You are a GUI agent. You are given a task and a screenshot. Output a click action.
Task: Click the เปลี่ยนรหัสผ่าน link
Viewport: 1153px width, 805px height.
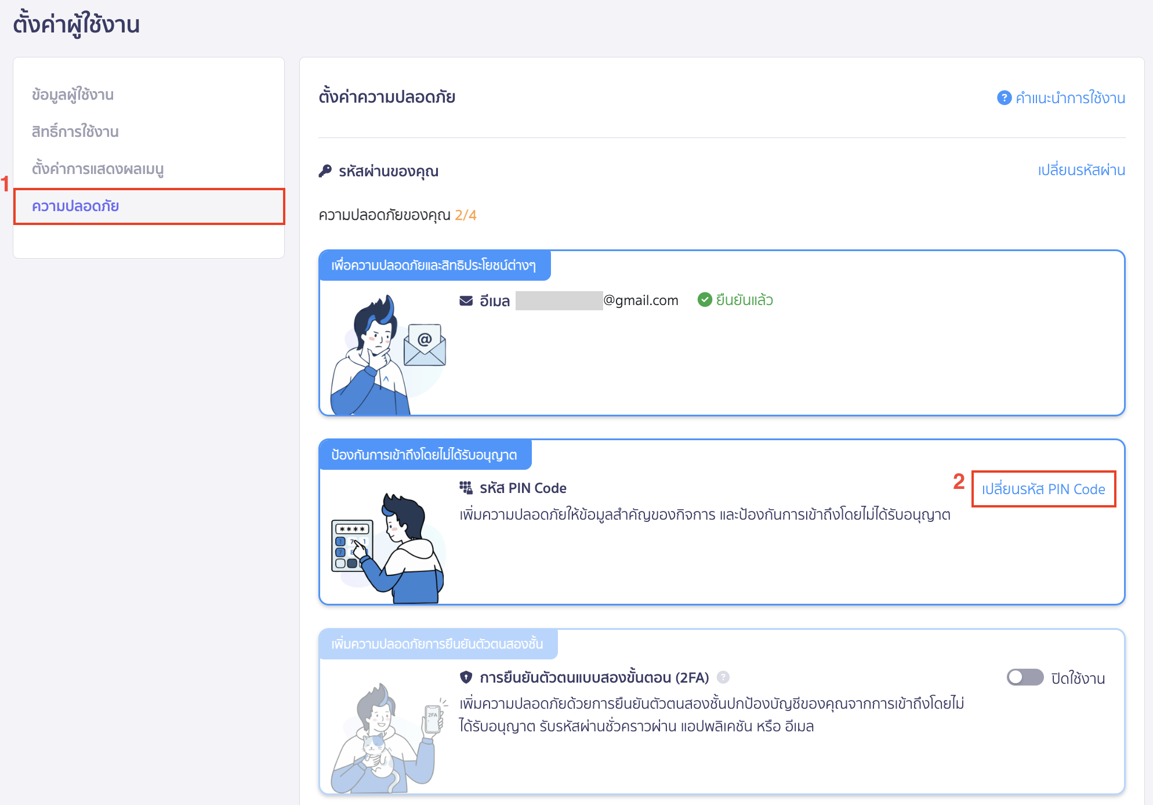tap(1082, 169)
